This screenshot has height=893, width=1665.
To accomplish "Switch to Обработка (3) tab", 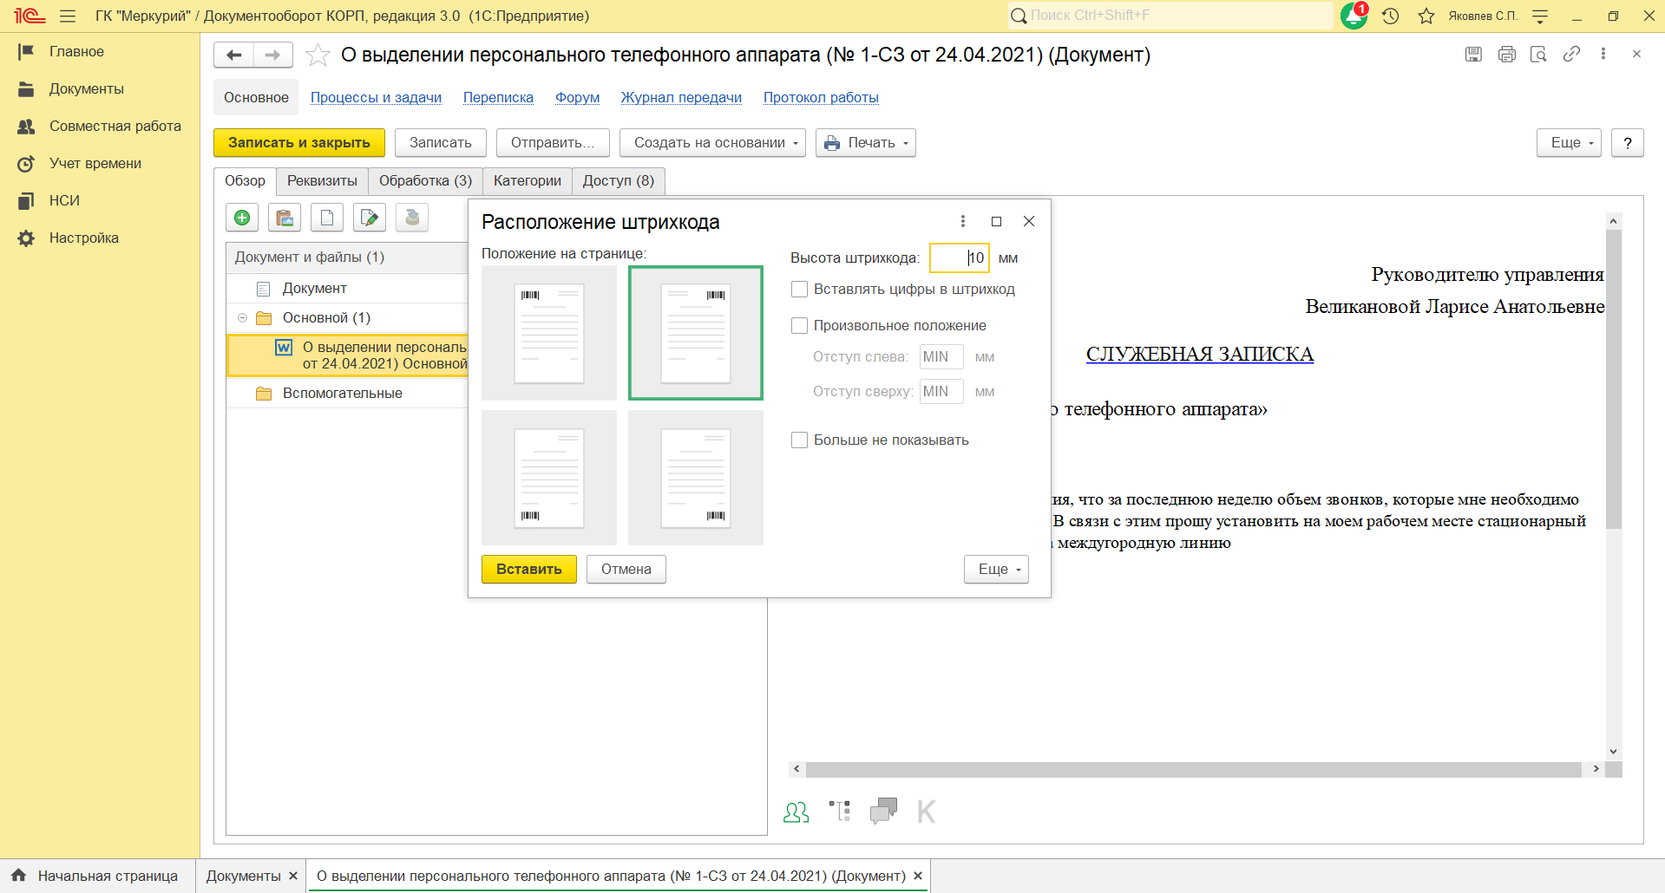I will pyautogui.click(x=425, y=180).
